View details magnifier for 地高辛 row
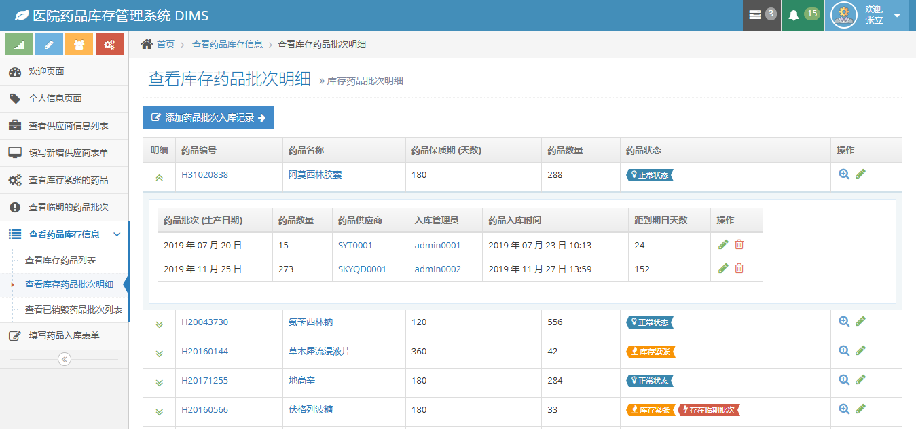 point(844,379)
